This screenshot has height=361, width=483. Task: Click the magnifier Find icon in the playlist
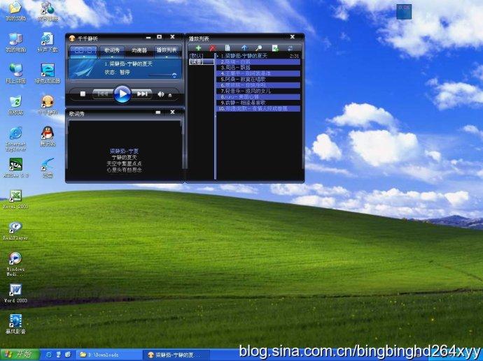coord(259,48)
